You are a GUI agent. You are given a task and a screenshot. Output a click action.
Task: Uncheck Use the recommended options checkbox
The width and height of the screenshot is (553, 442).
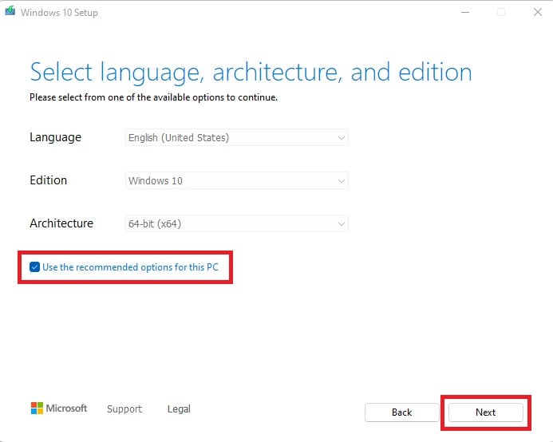pos(34,267)
